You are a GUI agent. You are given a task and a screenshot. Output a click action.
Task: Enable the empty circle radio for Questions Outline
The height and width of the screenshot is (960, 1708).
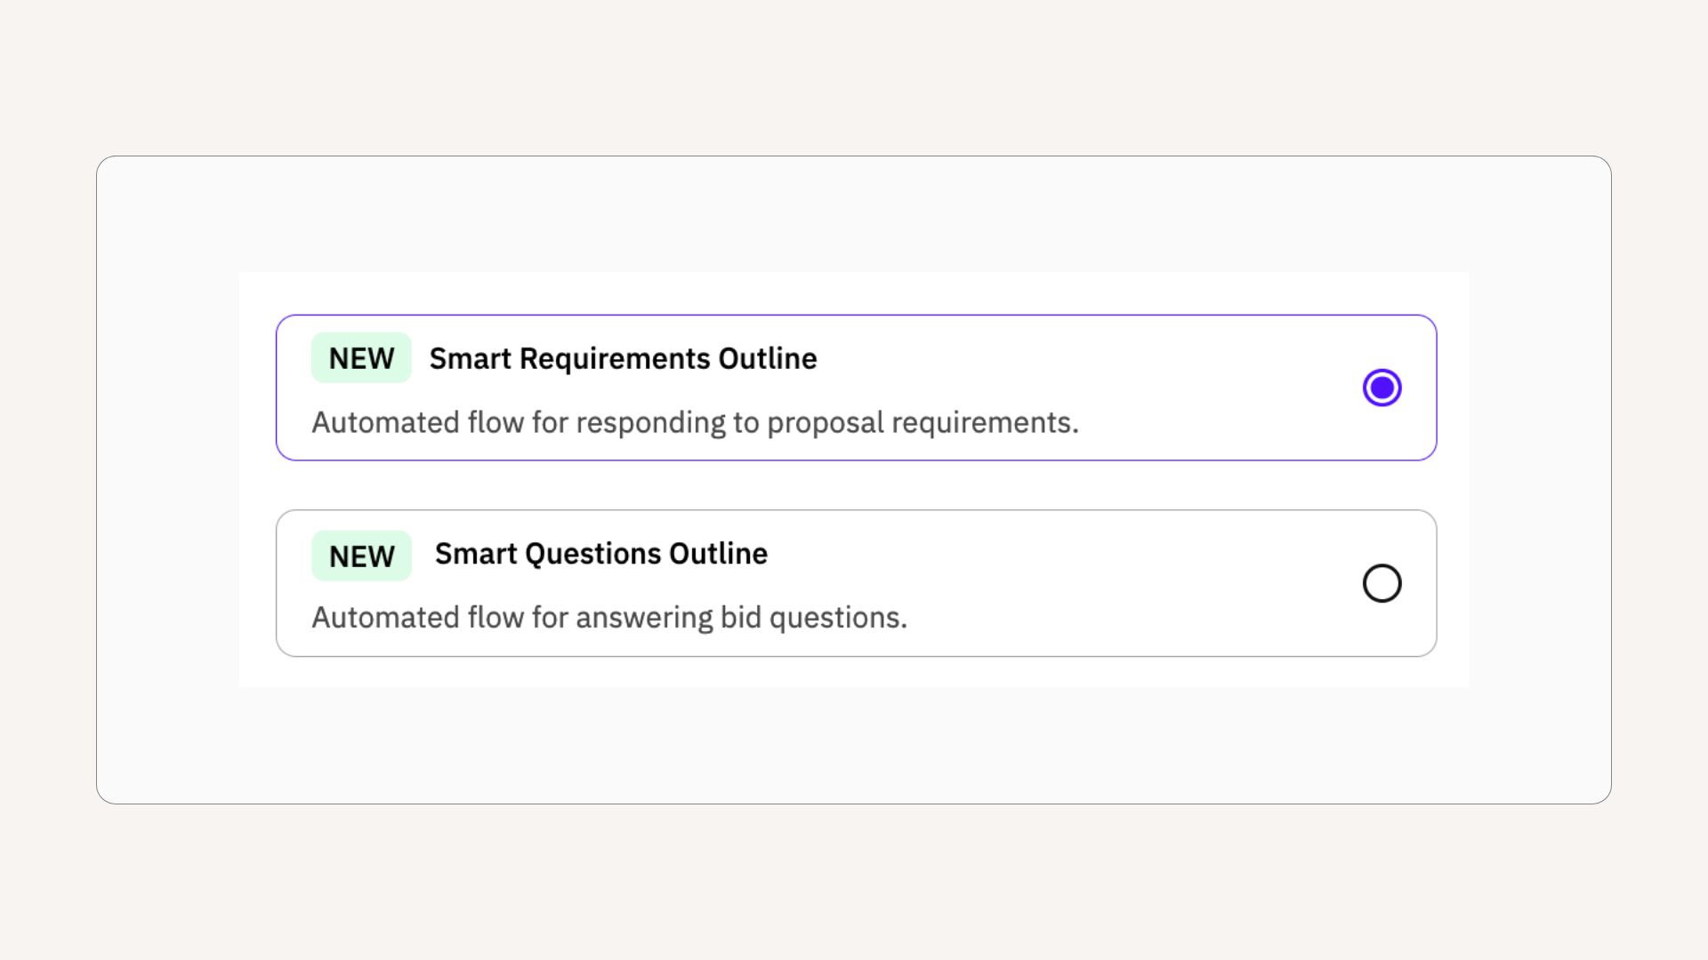[1382, 583]
